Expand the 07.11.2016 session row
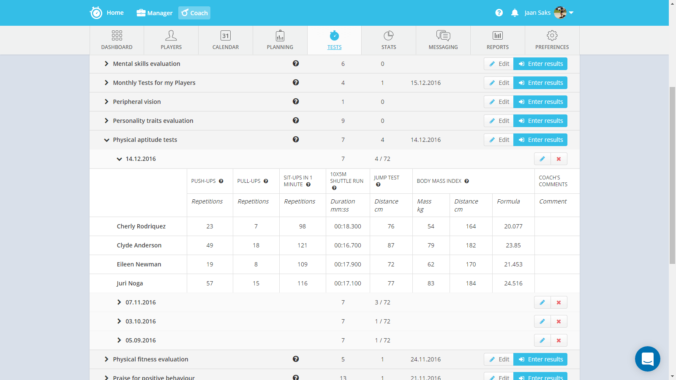 coord(119,302)
